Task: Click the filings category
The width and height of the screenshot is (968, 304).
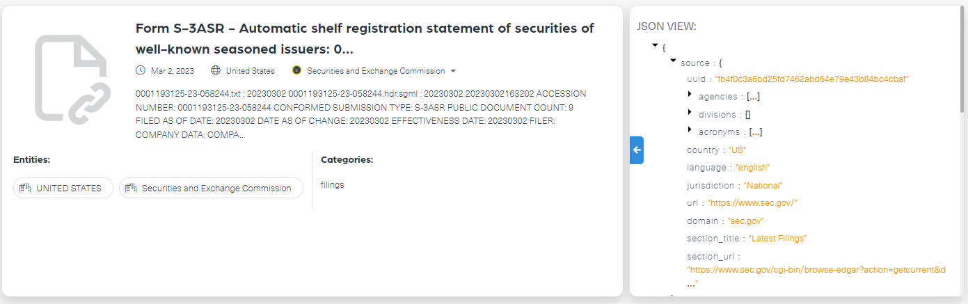Action: 332,184
